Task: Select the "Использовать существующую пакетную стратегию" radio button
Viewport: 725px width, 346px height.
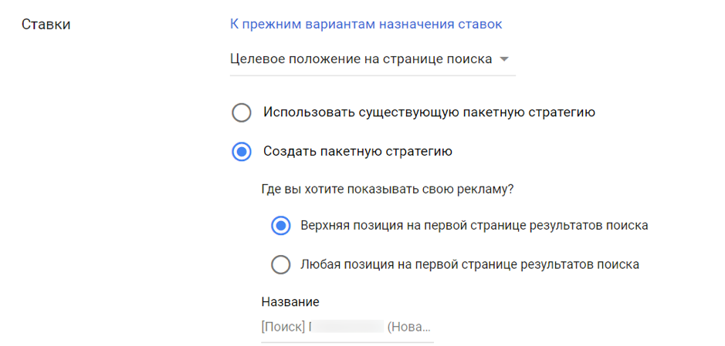Action: pyautogui.click(x=242, y=113)
